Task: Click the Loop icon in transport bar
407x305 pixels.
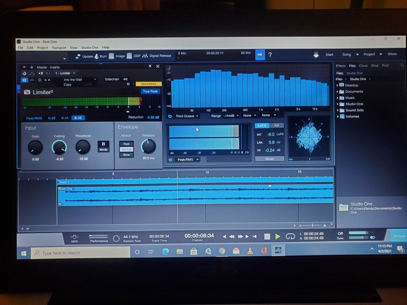Action: pos(290,236)
